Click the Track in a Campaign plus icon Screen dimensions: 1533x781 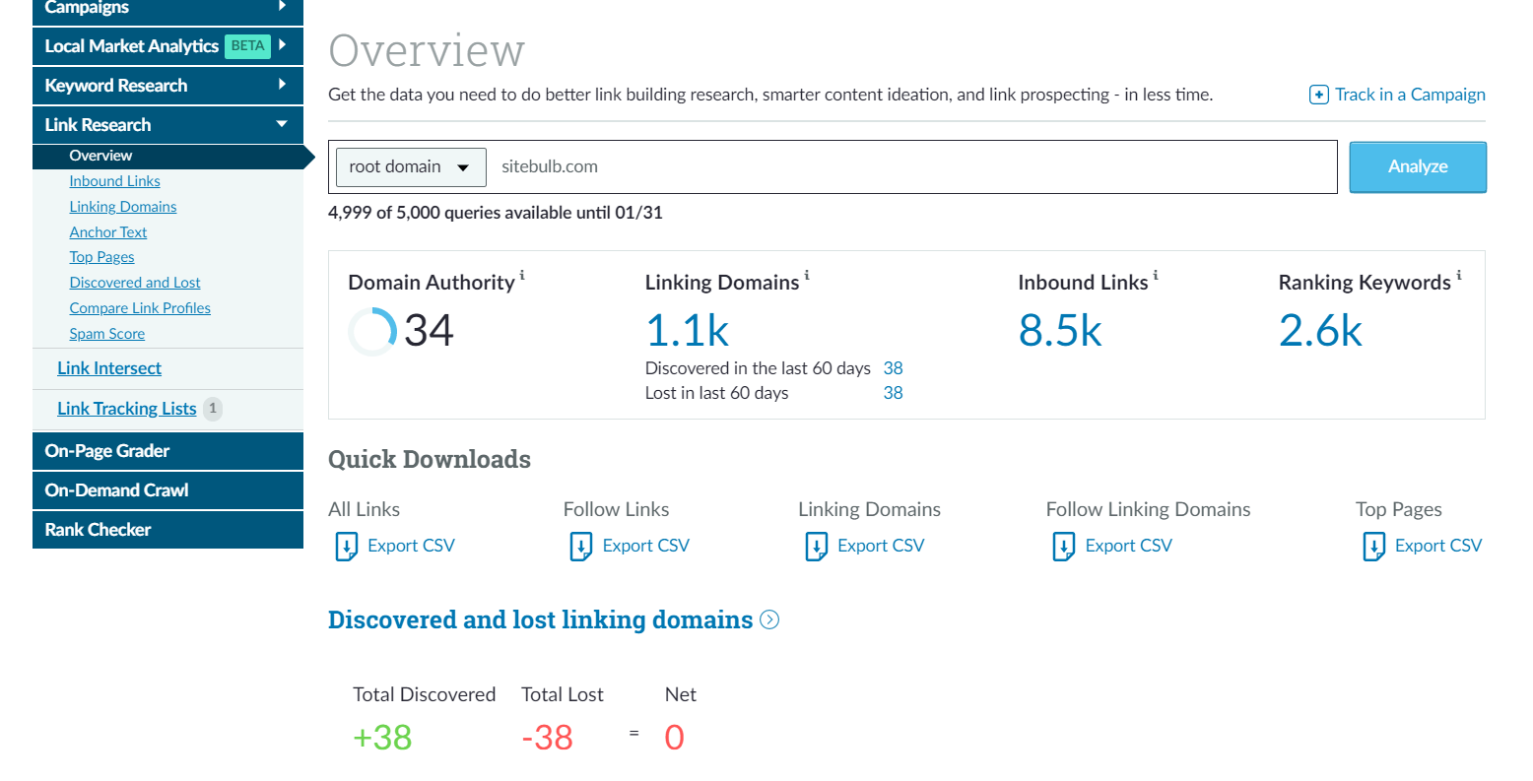click(1318, 95)
